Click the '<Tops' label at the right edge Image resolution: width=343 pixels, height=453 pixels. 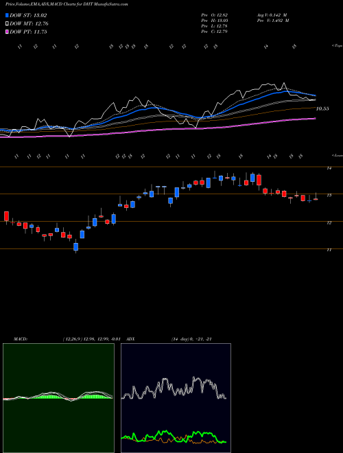click(x=337, y=46)
